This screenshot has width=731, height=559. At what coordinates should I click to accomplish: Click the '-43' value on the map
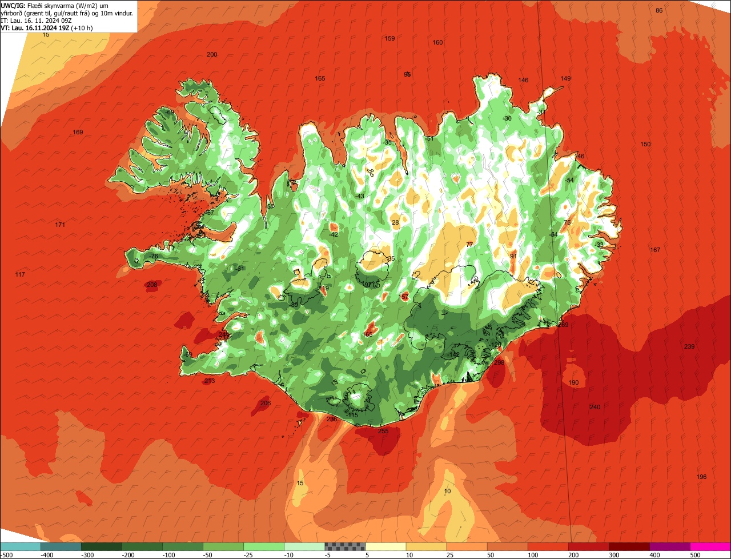pos(360,197)
